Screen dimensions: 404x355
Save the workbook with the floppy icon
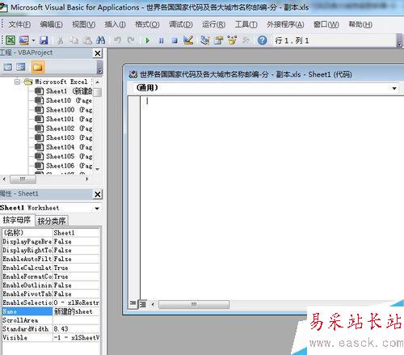[x=44, y=40]
